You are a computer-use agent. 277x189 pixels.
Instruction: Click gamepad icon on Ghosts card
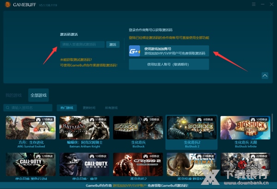click(x=92, y=156)
